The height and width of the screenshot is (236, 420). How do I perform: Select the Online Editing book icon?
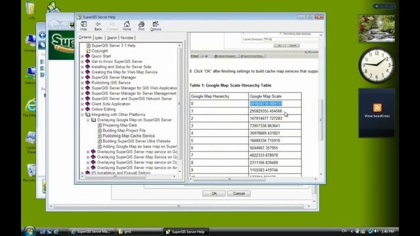[87, 109]
